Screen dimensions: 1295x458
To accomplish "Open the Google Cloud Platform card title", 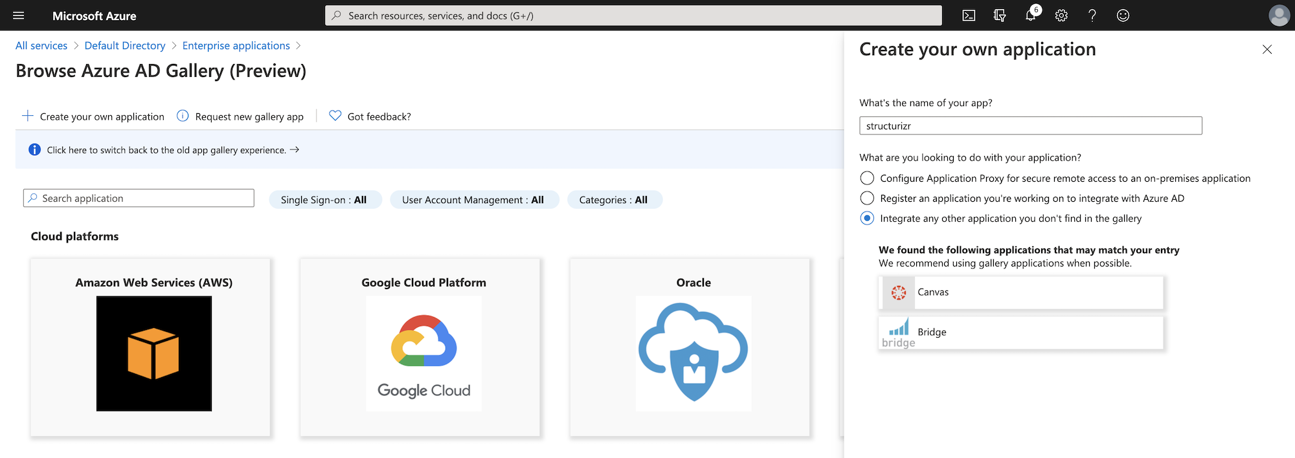I will (424, 283).
